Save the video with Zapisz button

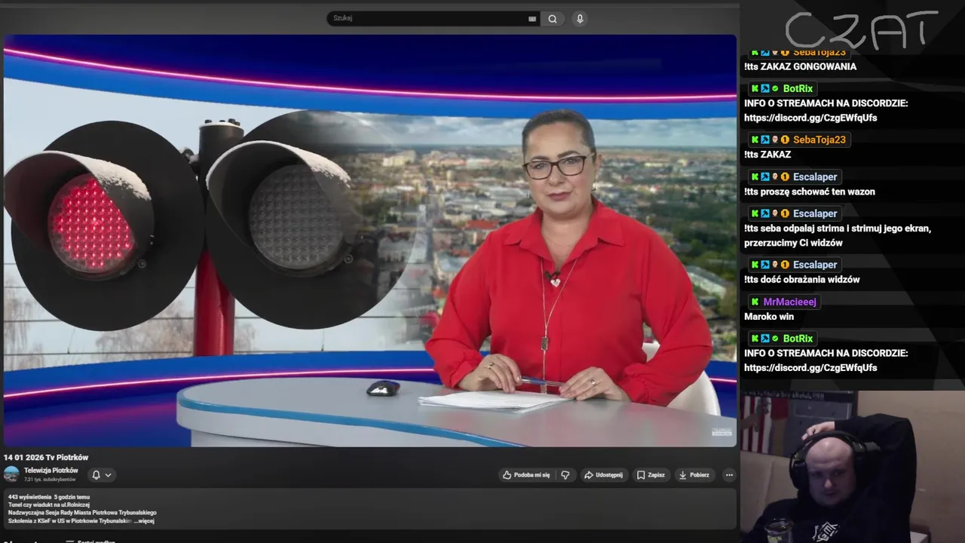[x=651, y=475]
